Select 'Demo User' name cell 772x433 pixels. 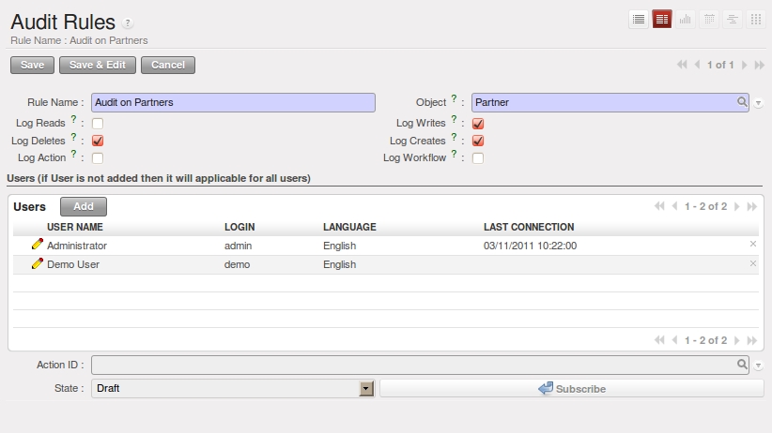(73, 264)
